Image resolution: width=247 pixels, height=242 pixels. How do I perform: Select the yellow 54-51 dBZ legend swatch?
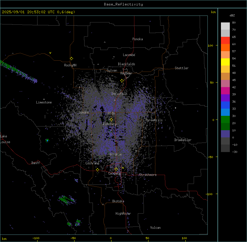(x=225, y=62)
